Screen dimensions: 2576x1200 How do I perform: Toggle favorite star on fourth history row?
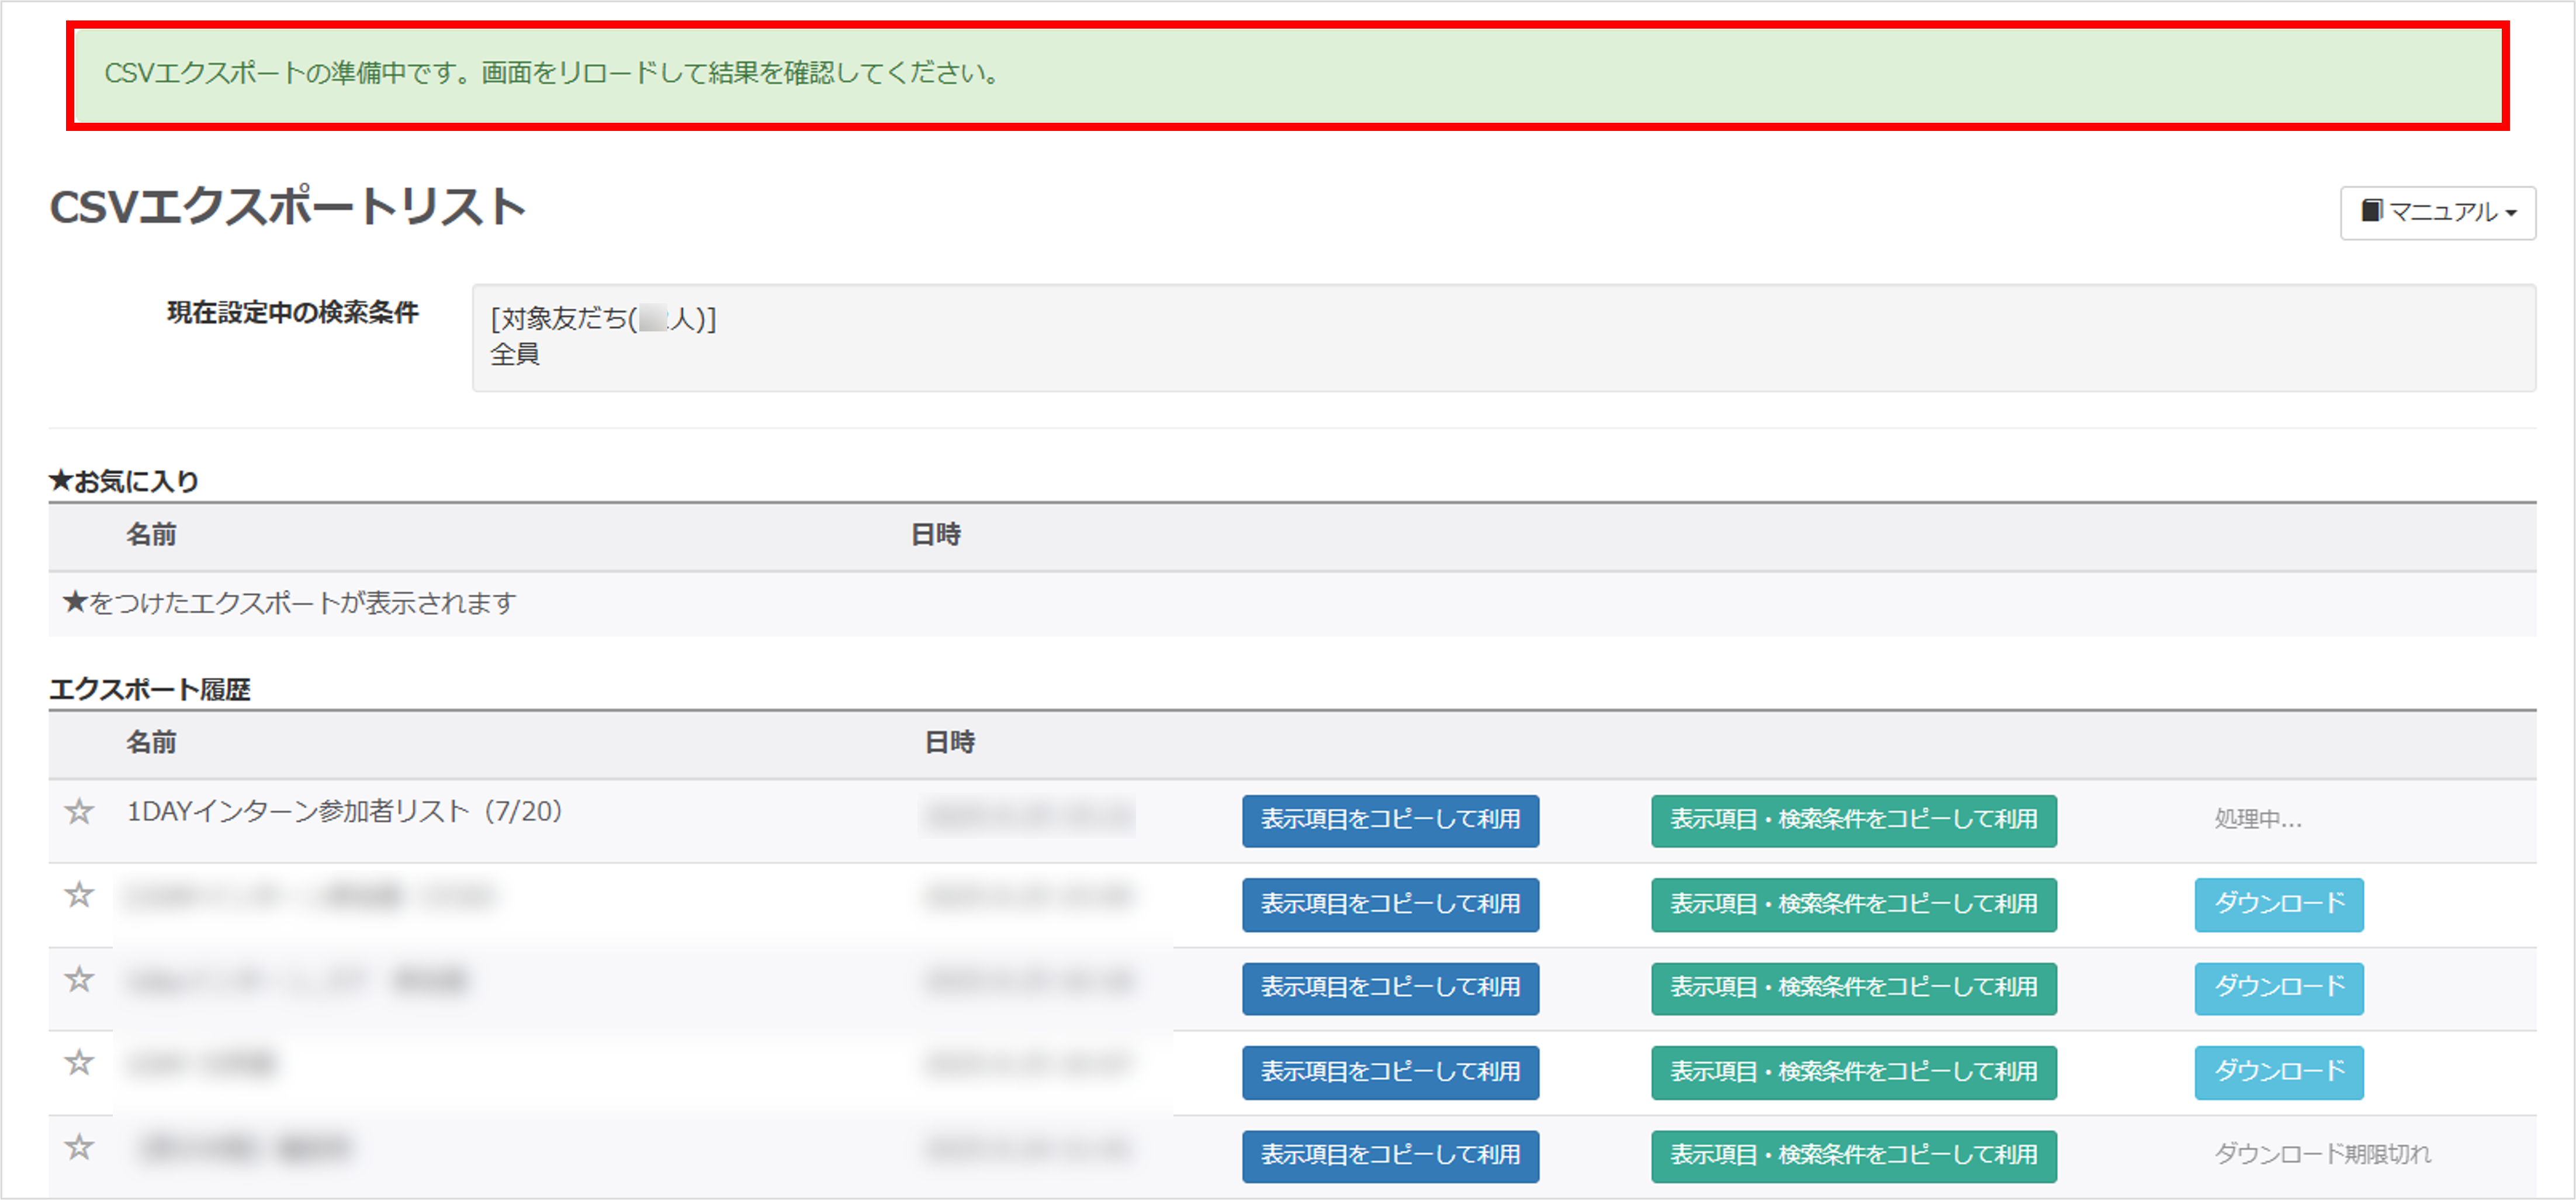[79, 1062]
